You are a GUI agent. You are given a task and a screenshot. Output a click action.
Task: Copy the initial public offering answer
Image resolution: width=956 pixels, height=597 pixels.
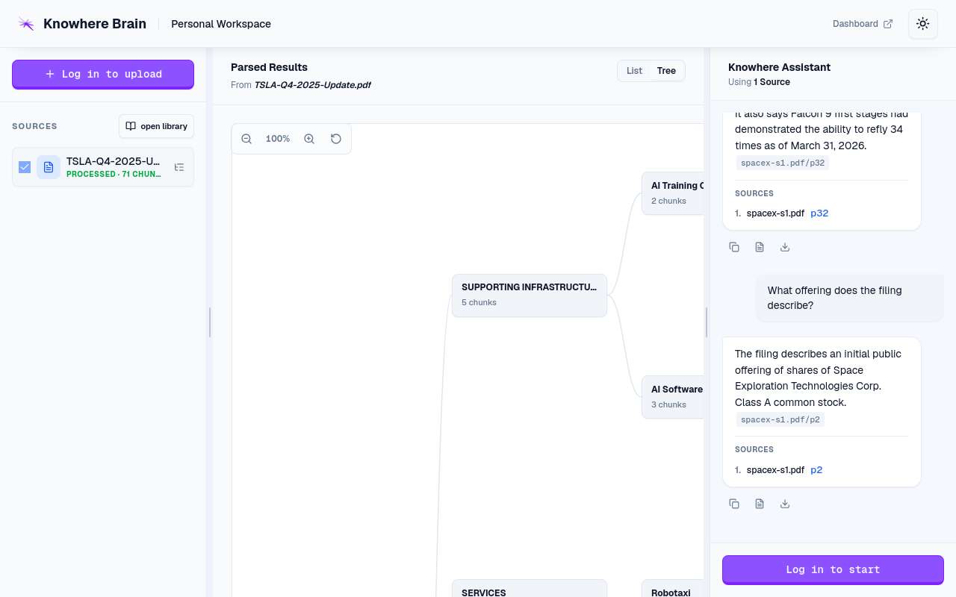click(x=734, y=504)
